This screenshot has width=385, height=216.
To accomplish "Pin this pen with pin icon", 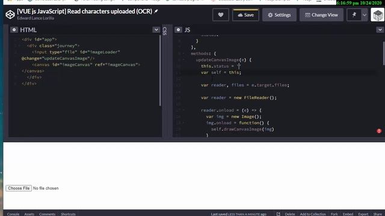I will click(x=354, y=15).
